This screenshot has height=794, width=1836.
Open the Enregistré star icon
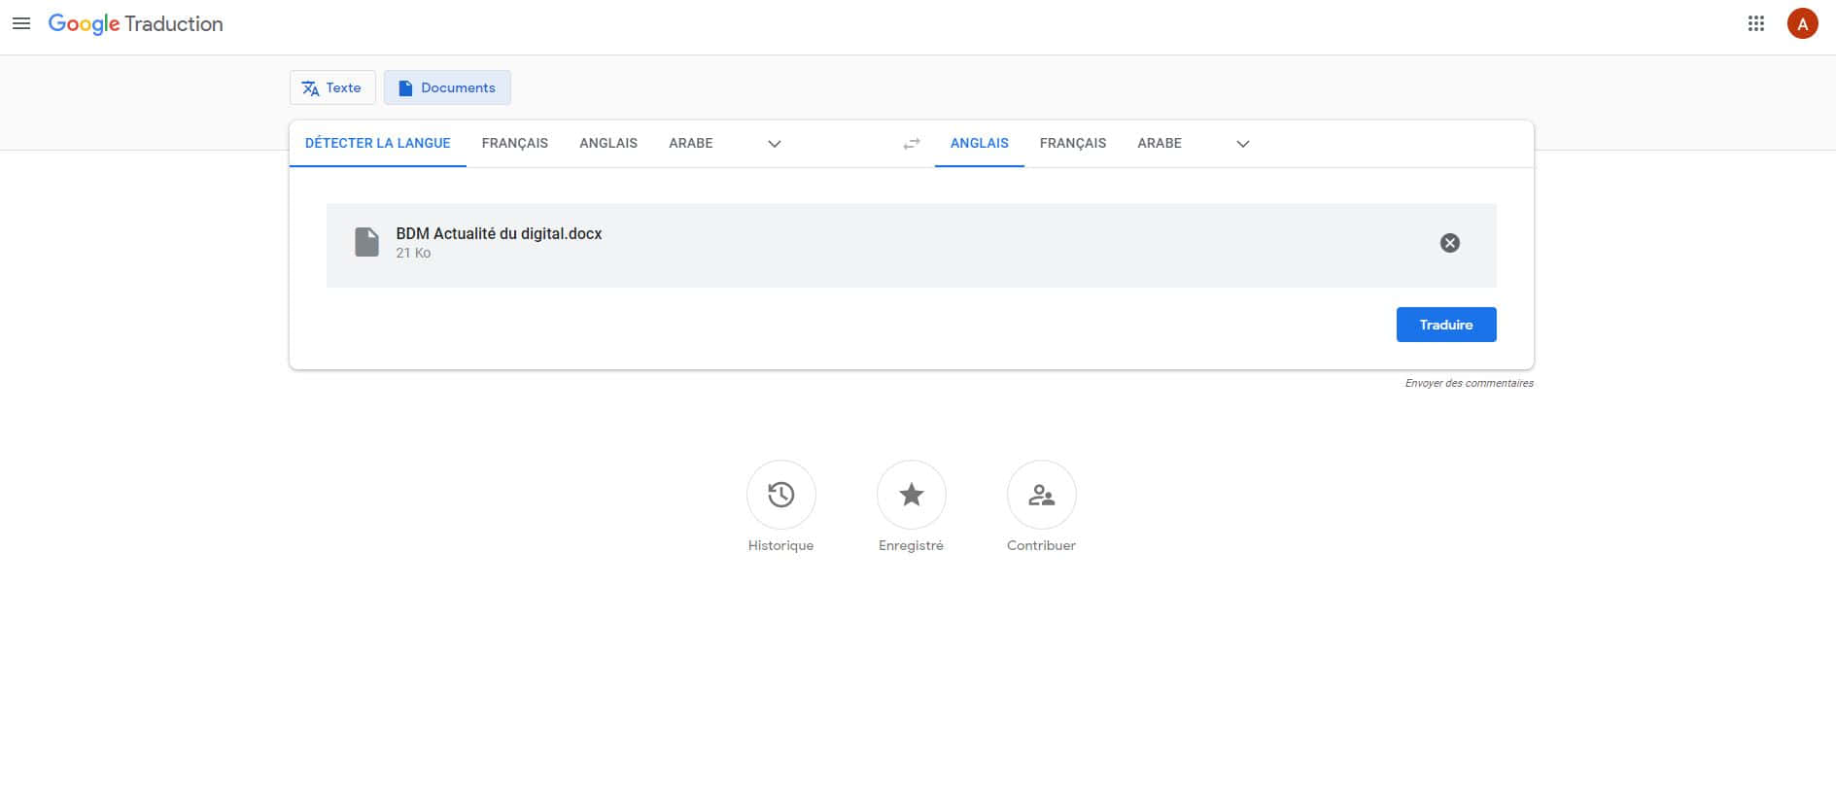pyautogui.click(x=911, y=495)
